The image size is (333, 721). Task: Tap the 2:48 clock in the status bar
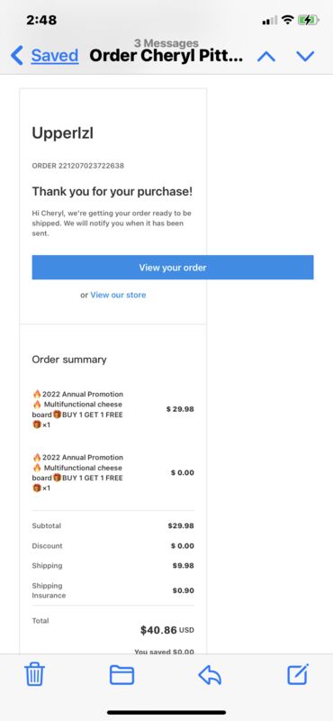point(41,20)
